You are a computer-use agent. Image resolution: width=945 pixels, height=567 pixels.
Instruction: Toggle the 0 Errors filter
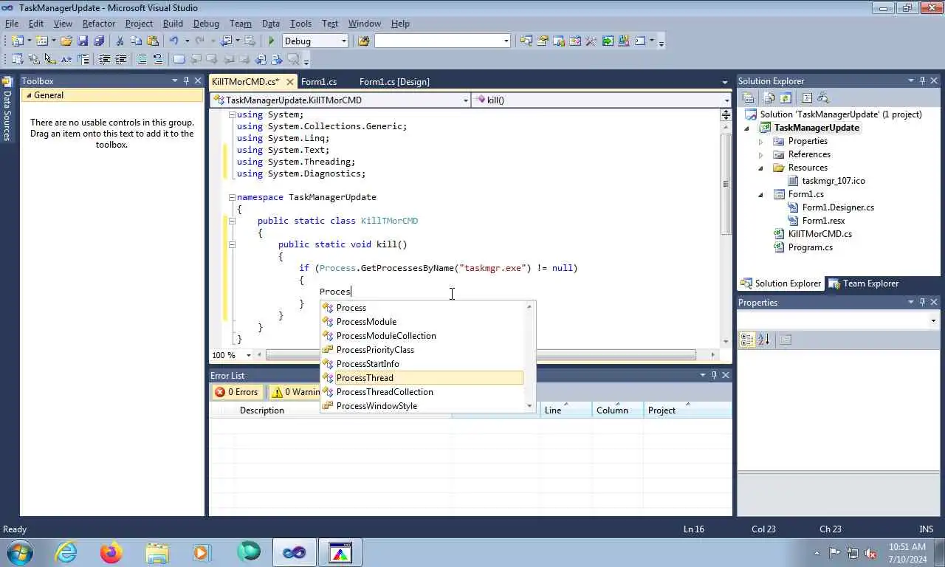[237, 392]
